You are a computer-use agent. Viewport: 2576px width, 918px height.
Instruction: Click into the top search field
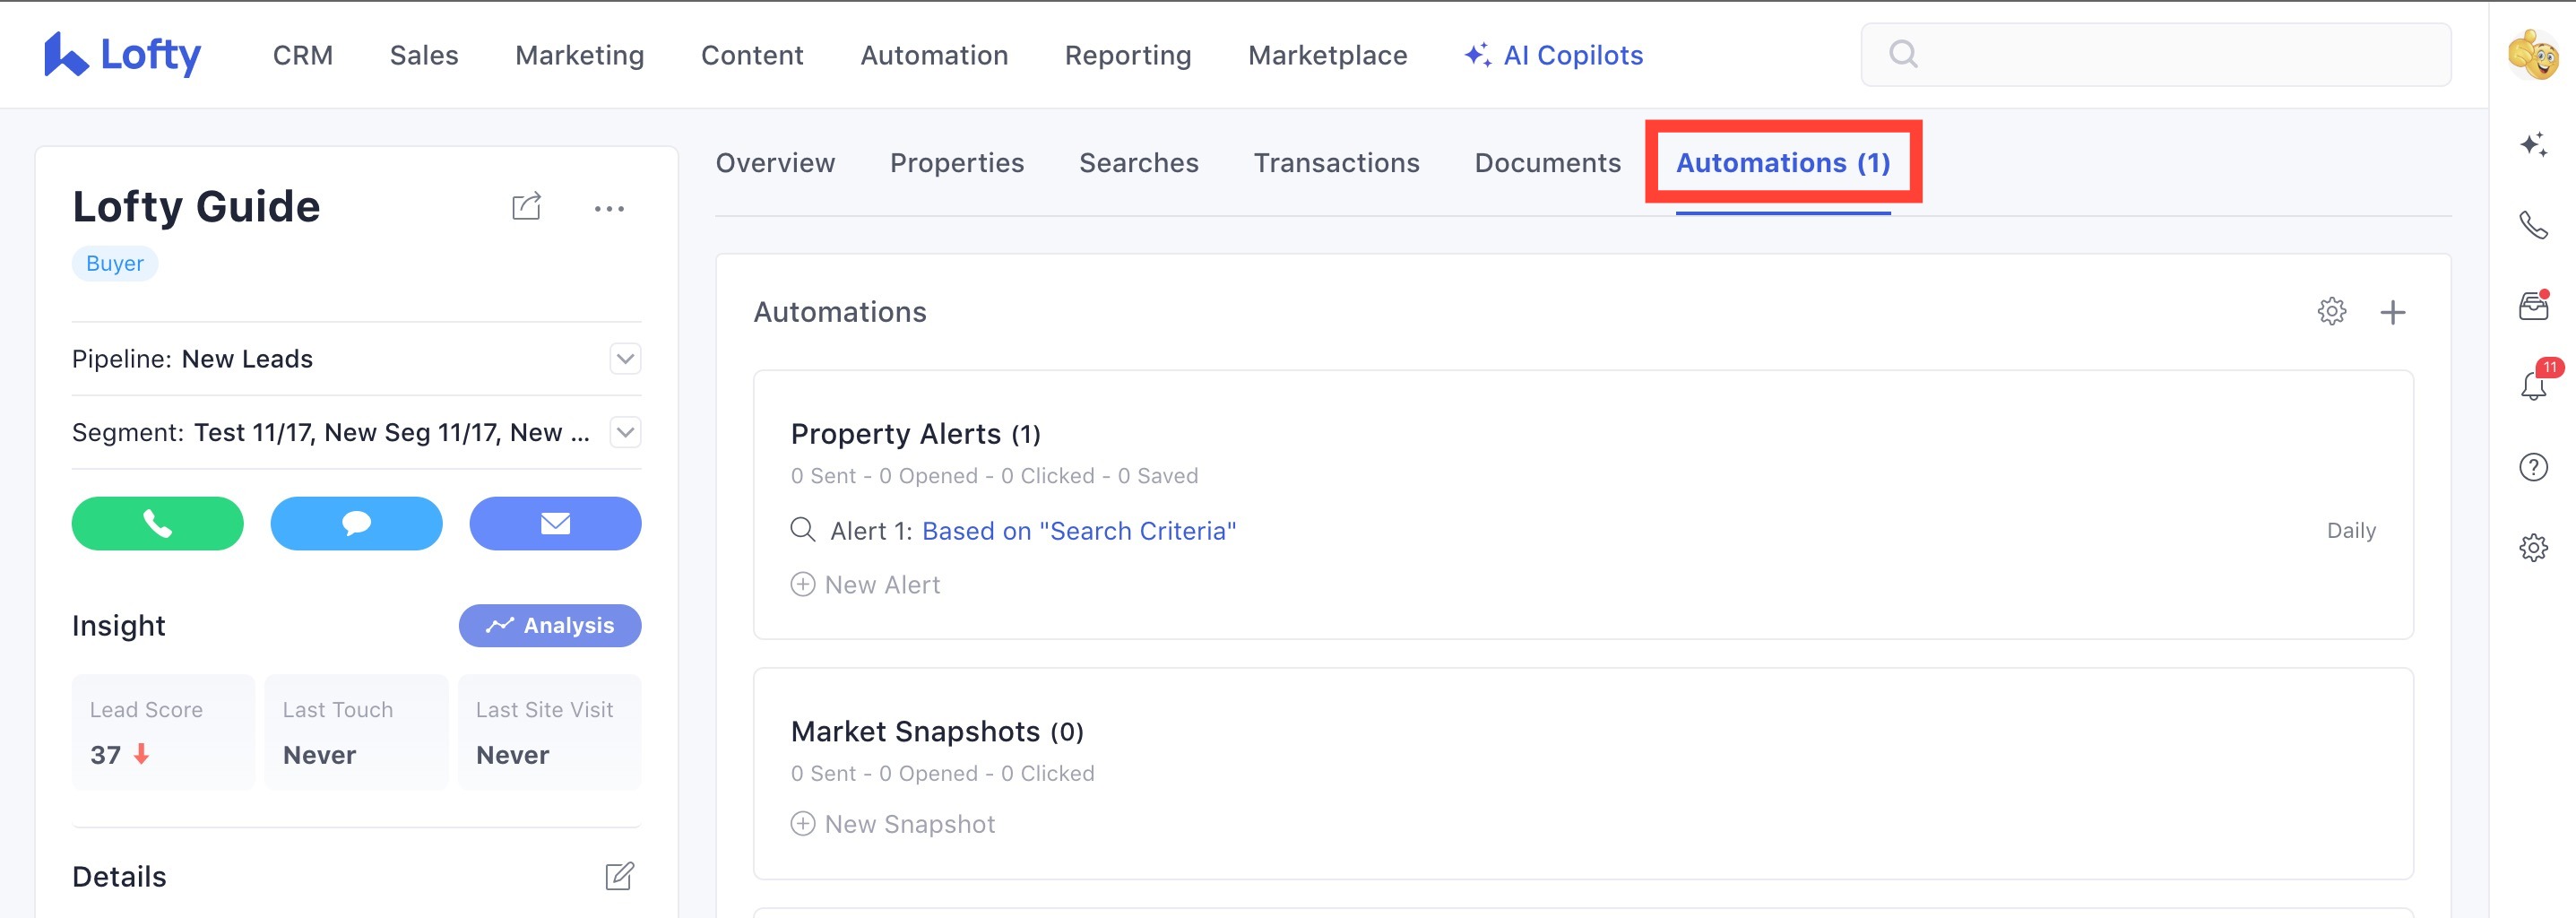2155,55
